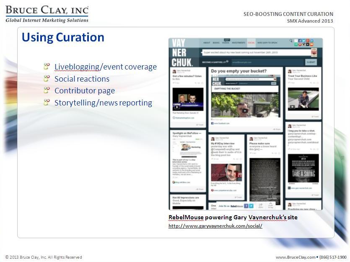Select the SOCIAL tab in site navigation

pos(251,43)
